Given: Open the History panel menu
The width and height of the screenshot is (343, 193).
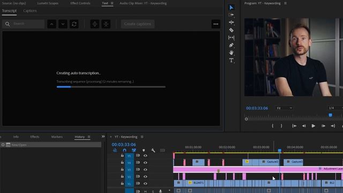Looking at the screenshot, I should coord(89,137).
